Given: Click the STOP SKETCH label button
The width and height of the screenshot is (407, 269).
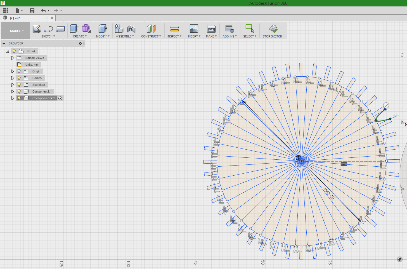Looking at the screenshot, I should [x=272, y=36].
